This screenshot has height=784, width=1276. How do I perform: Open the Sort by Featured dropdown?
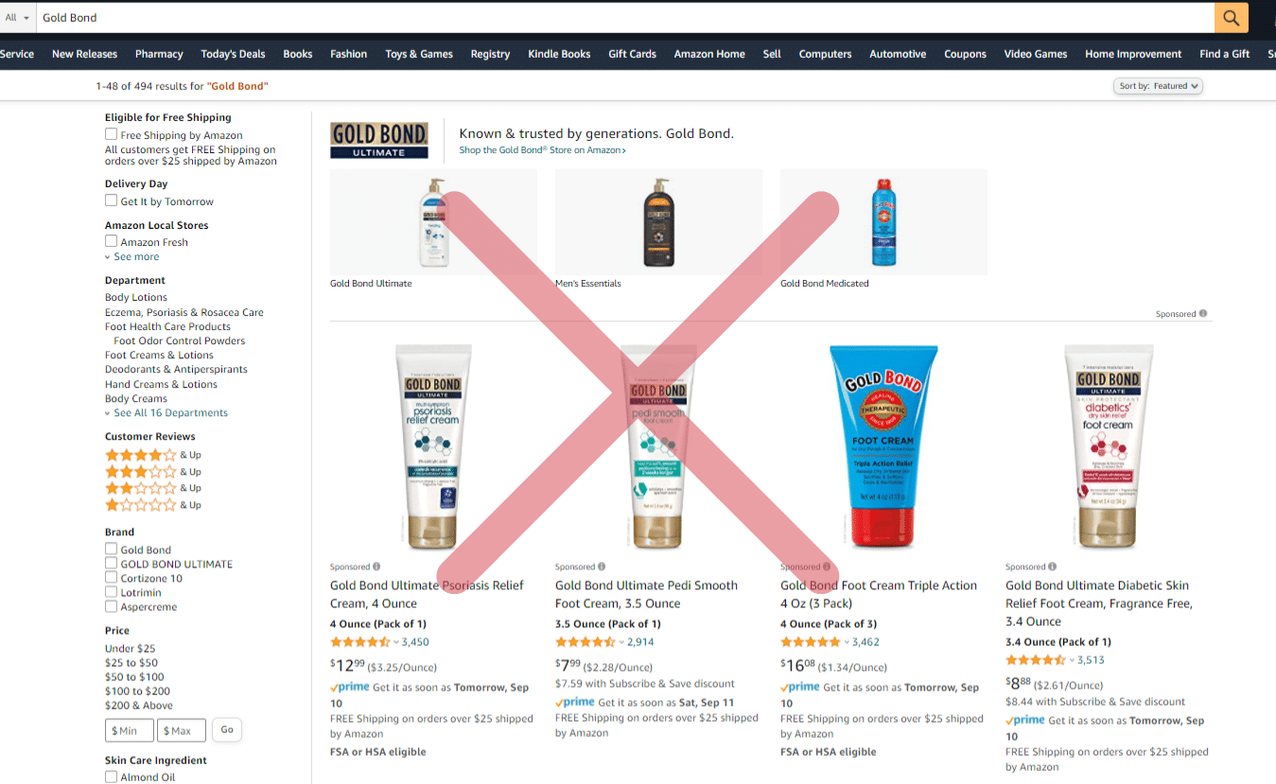[1159, 86]
